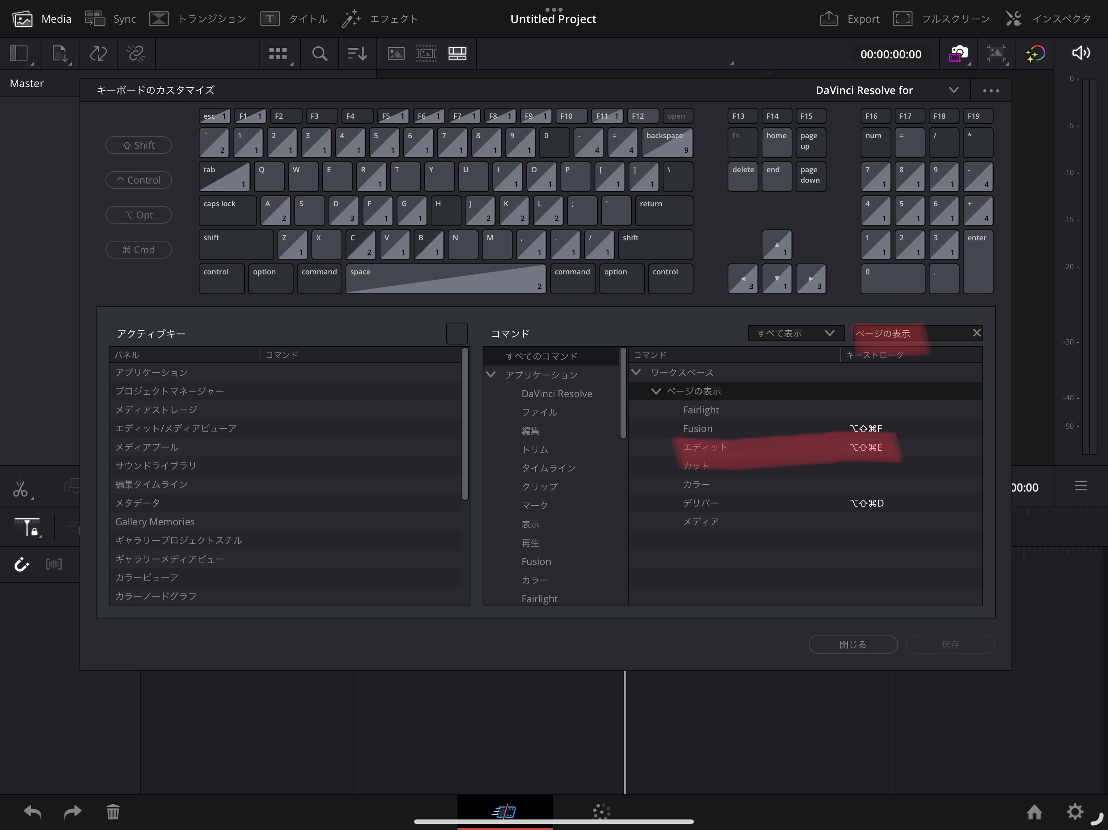
Task: Open the すべて表示 filter dropdown
Action: click(795, 333)
